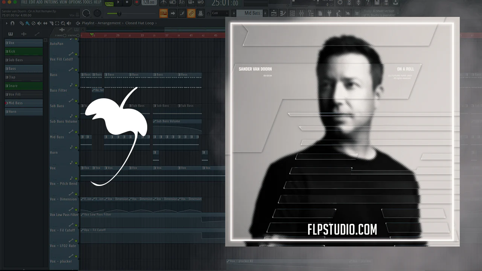
Task: Select the Delete tool in Playlist
Action: coord(34,23)
